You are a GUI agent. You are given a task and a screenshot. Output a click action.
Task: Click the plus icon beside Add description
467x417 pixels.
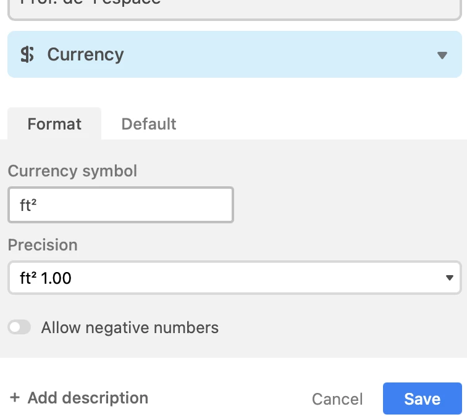tap(15, 397)
